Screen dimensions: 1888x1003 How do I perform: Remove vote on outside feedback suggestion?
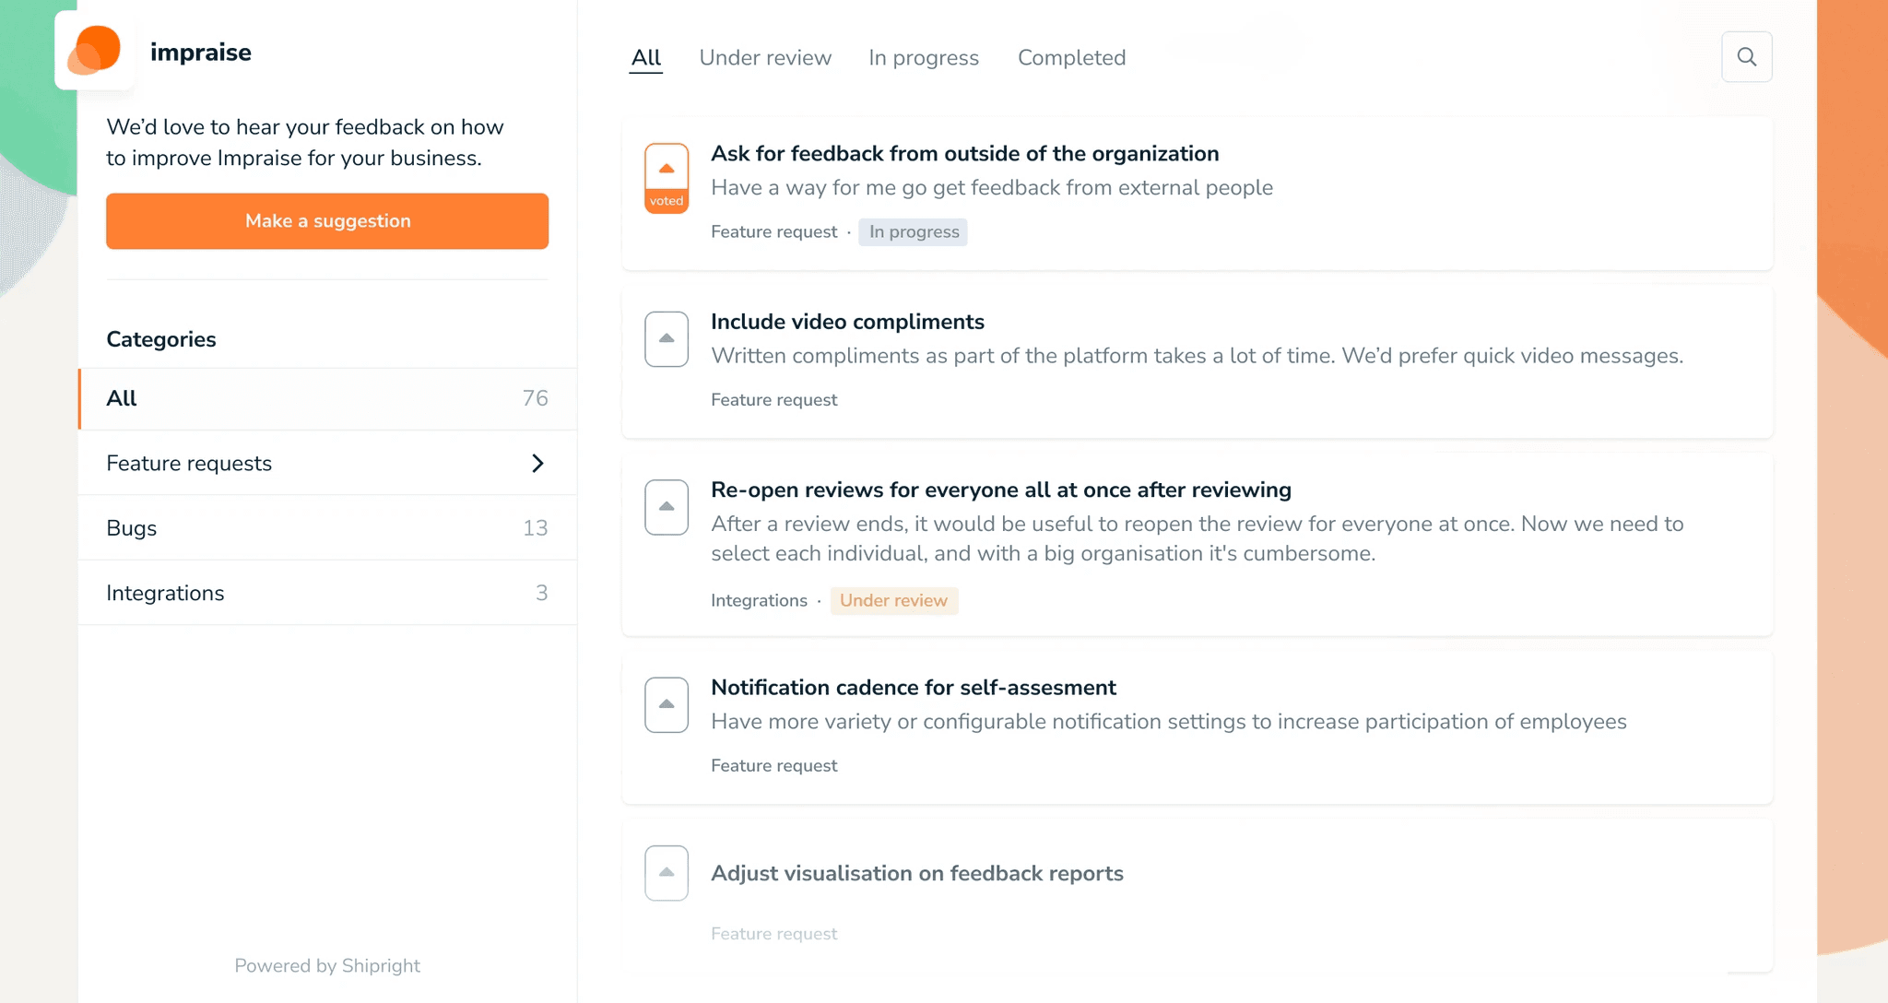pos(666,178)
